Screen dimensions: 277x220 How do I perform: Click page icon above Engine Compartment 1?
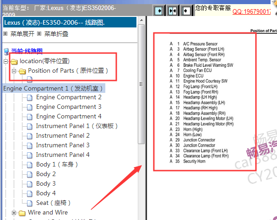(29, 80)
